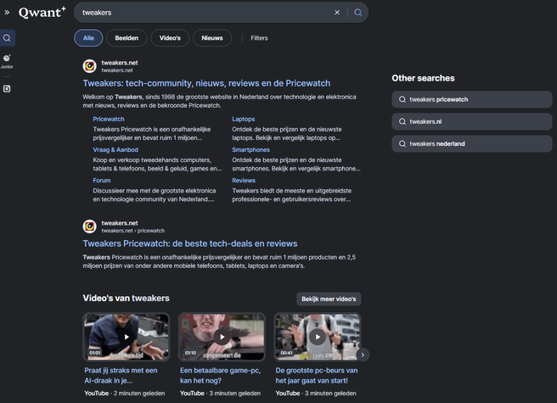Select the Alle tab
Image resolution: width=557 pixels, height=403 pixels.
click(x=88, y=38)
